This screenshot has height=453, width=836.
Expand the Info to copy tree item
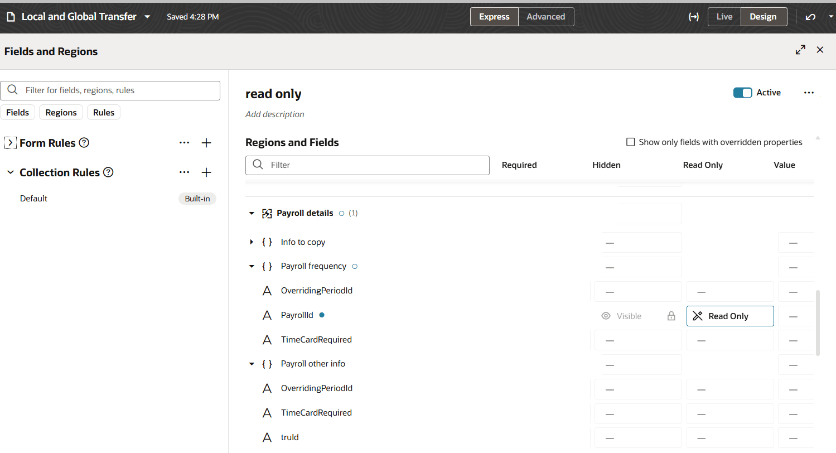coord(251,242)
